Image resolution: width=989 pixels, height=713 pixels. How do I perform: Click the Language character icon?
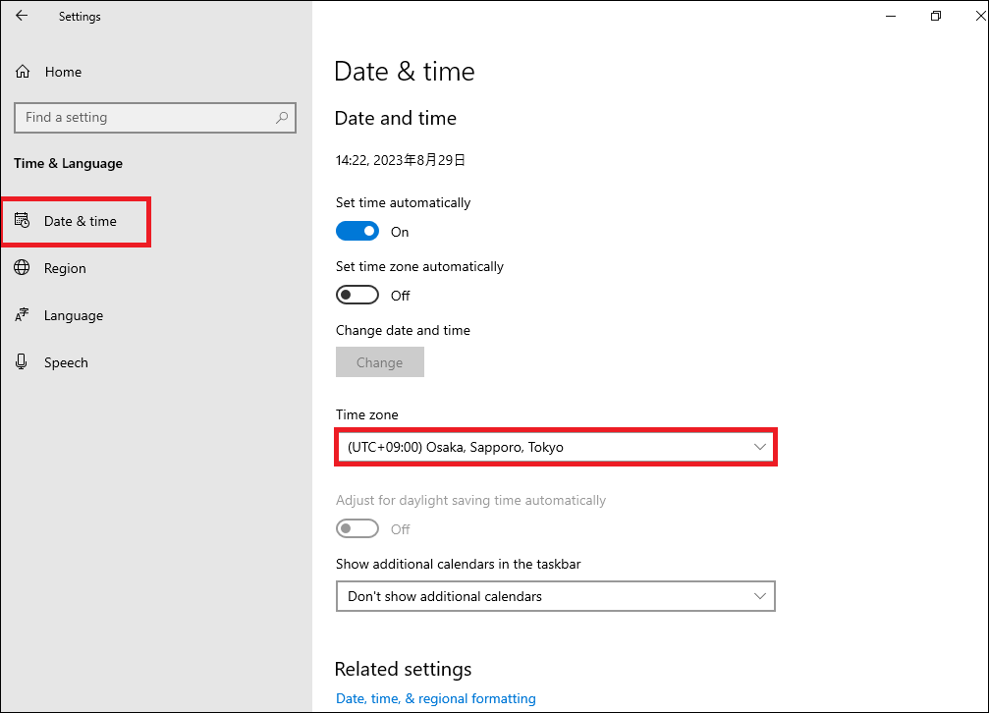[22, 315]
